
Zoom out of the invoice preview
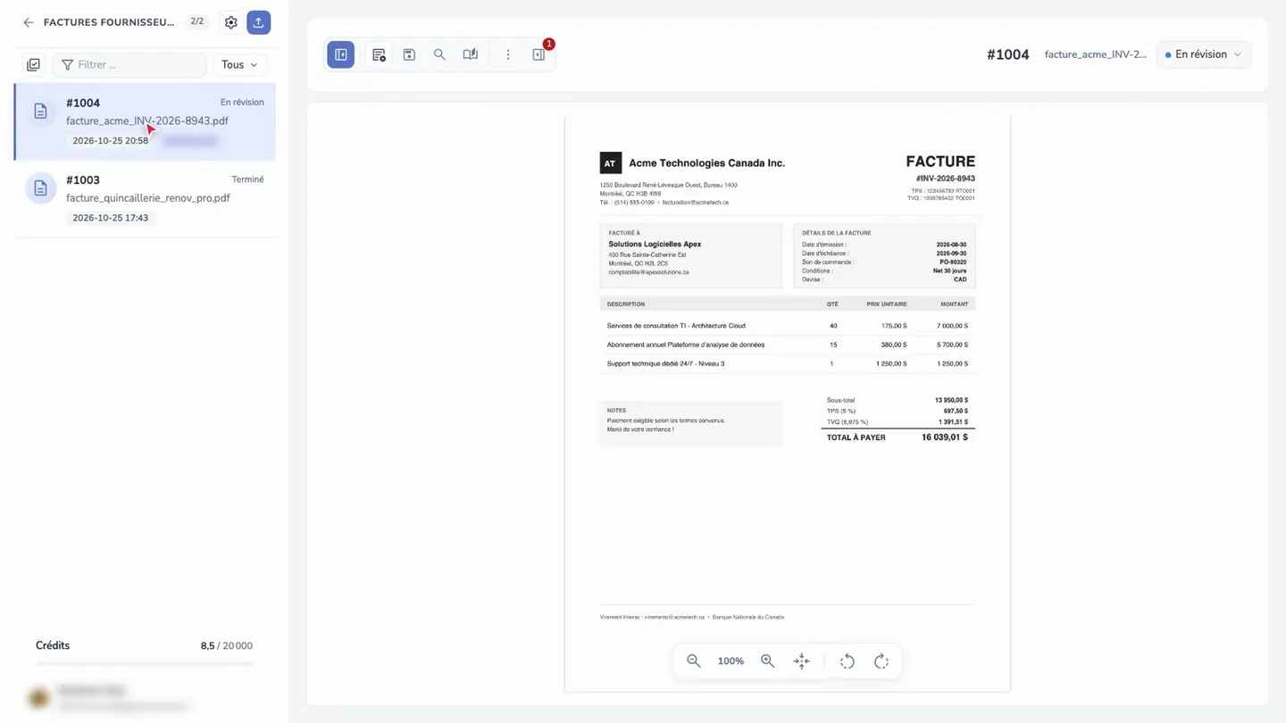(x=693, y=661)
